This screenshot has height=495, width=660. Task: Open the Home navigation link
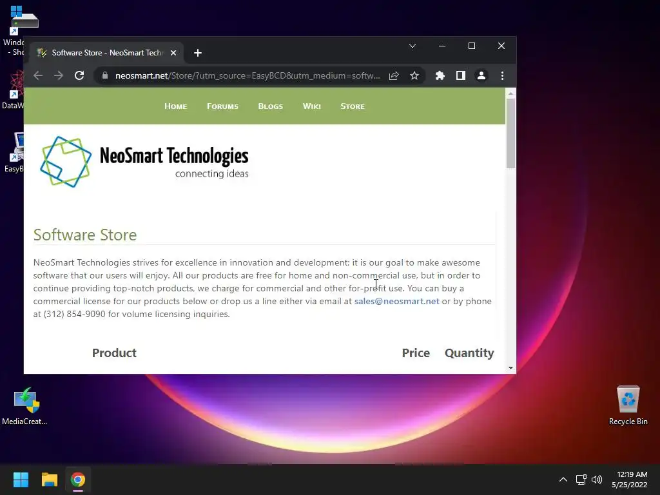[x=175, y=106]
